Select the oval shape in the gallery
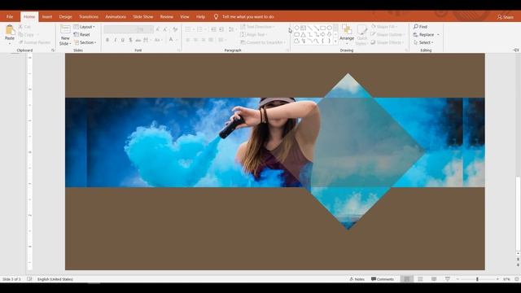 329,28
